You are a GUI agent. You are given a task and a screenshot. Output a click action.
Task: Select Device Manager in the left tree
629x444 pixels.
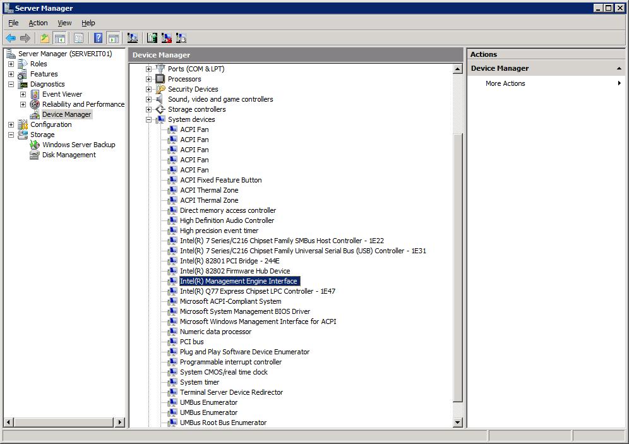pos(66,114)
